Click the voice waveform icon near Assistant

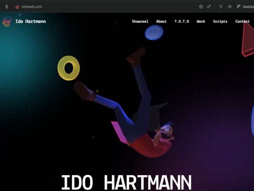click(x=230, y=6)
